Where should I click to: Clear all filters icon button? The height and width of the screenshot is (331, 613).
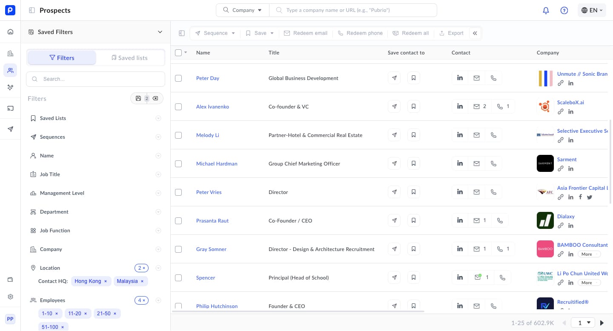point(155,98)
